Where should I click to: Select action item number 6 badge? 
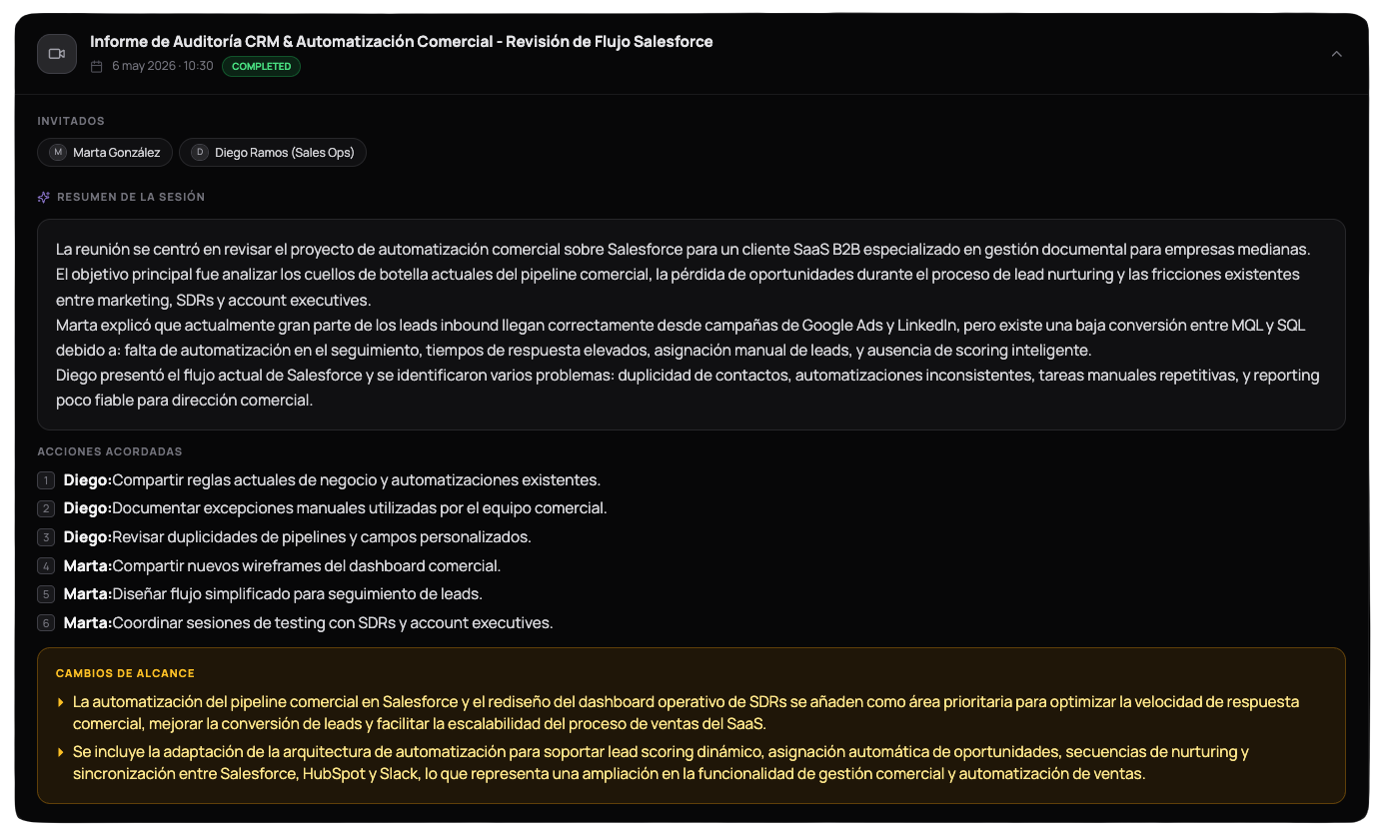tap(46, 623)
